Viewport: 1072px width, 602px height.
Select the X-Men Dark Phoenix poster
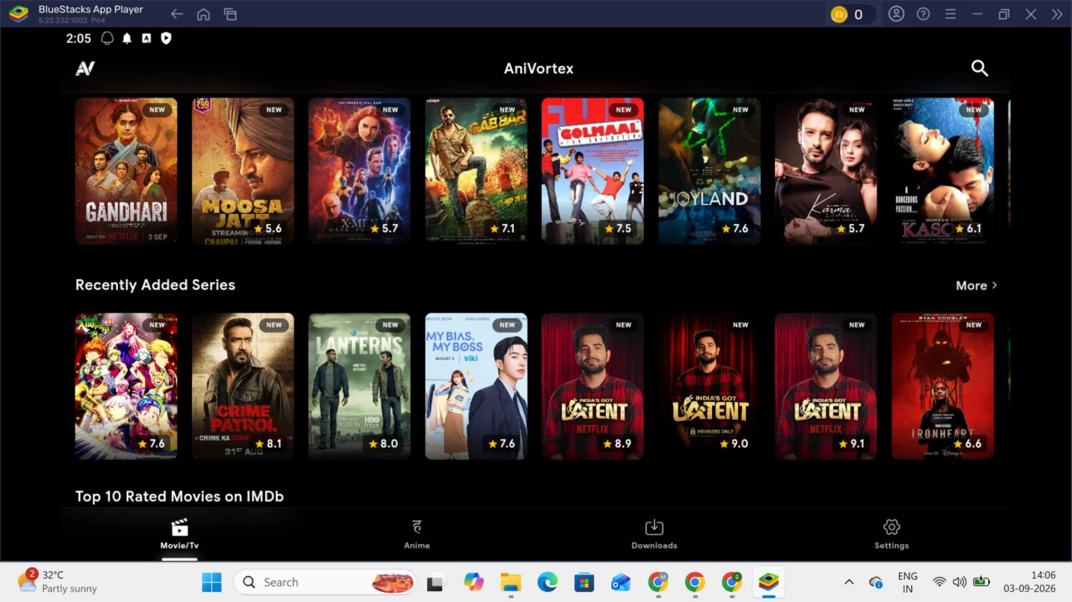(360, 171)
